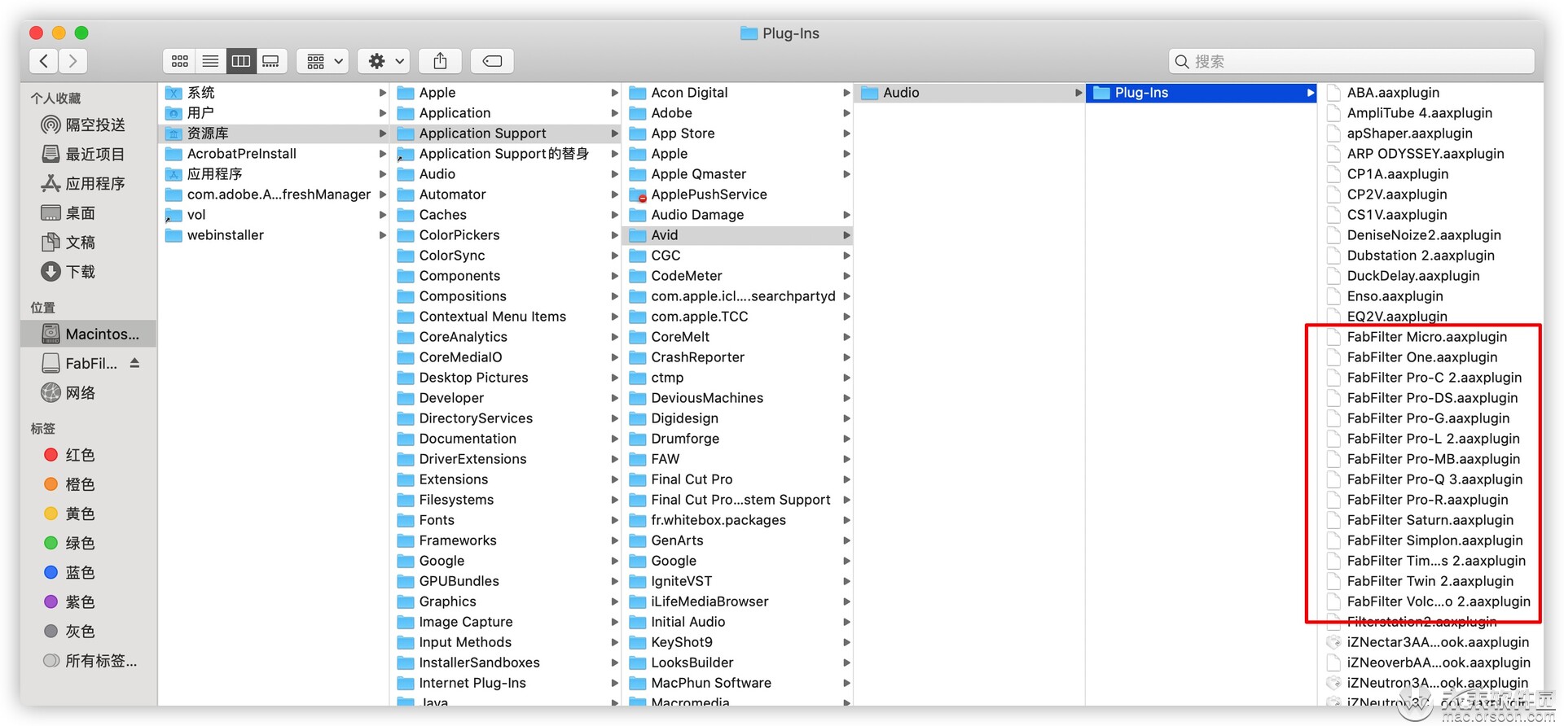Expand the Audio folder arrow in Avid column
The image size is (1564, 726).
[x=1079, y=93]
